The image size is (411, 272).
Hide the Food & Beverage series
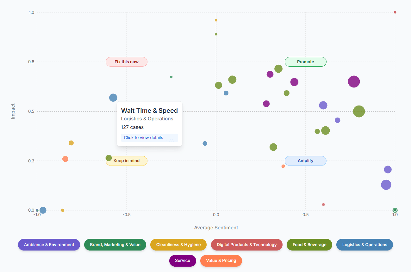coord(309,245)
